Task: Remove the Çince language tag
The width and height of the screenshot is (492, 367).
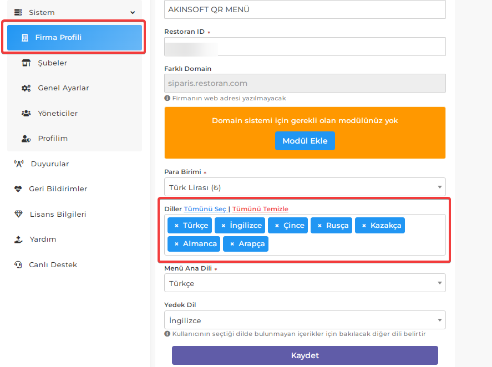Action: tap(277, 226)
